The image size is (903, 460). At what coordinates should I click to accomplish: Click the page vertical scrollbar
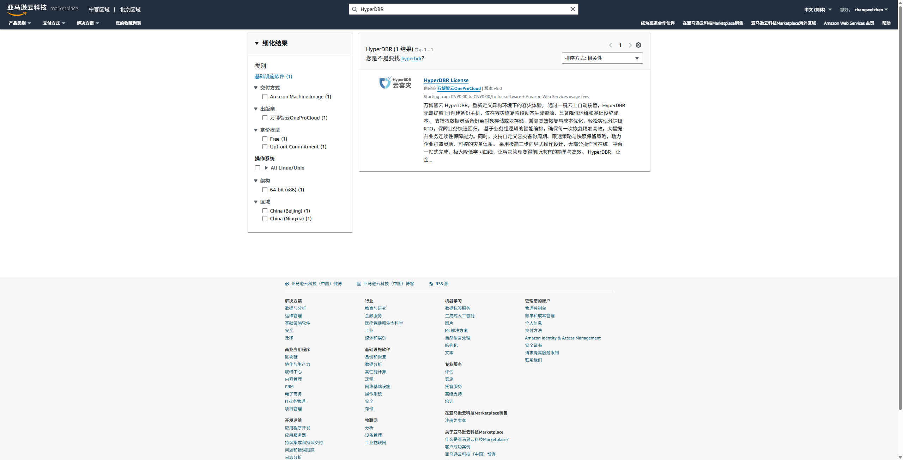click(x=900, y=208)
